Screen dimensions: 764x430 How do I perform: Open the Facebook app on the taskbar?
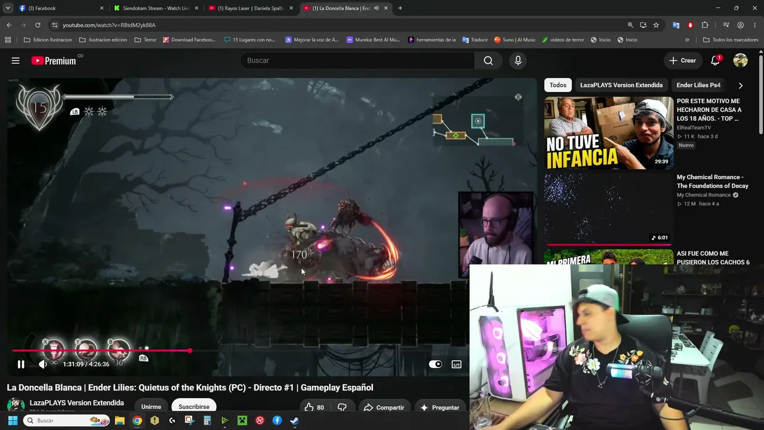coord(277,420)
